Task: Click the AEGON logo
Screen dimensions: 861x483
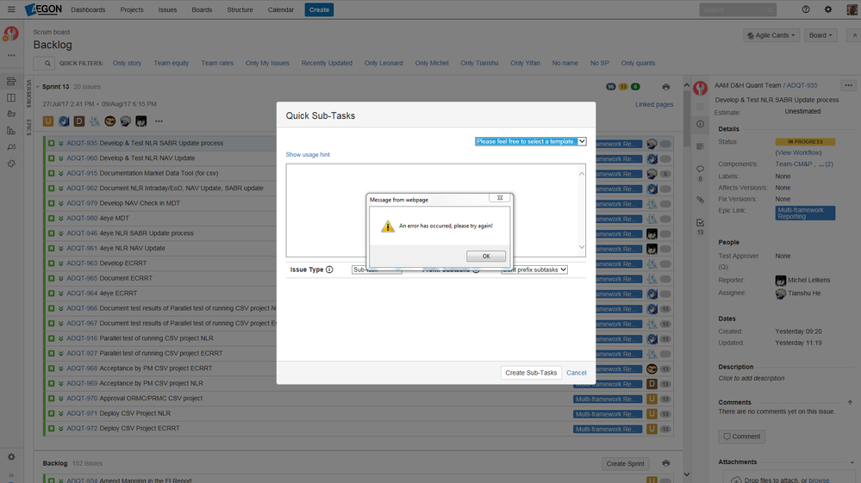Action: click(x=43, y=9)
